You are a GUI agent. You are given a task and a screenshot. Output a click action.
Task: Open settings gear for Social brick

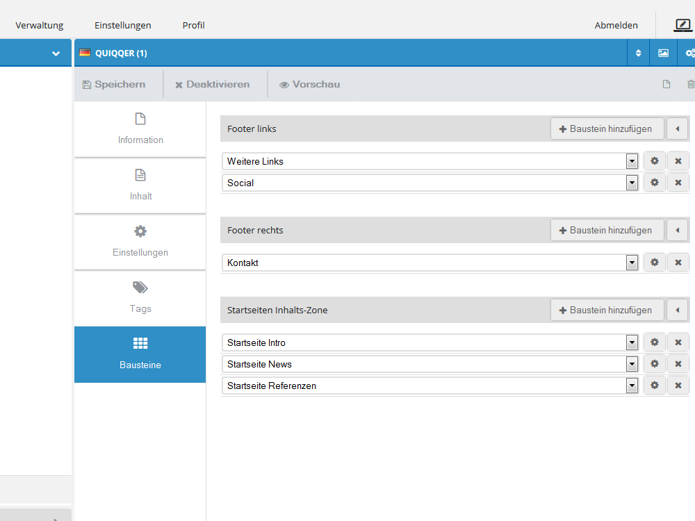coord(654,183)
